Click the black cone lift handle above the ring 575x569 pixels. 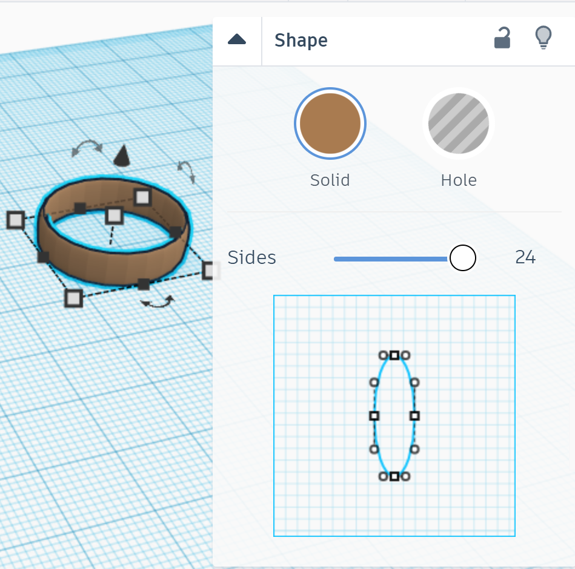122,156
